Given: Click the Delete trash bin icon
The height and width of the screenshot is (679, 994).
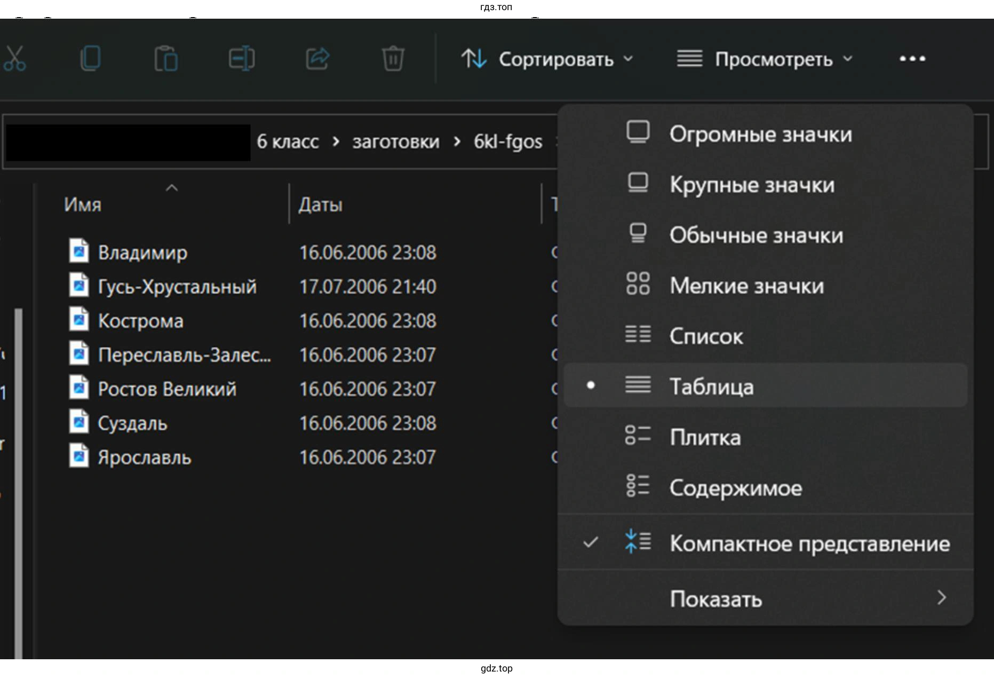Looking at the screenshot, I should tap(393, 59).
